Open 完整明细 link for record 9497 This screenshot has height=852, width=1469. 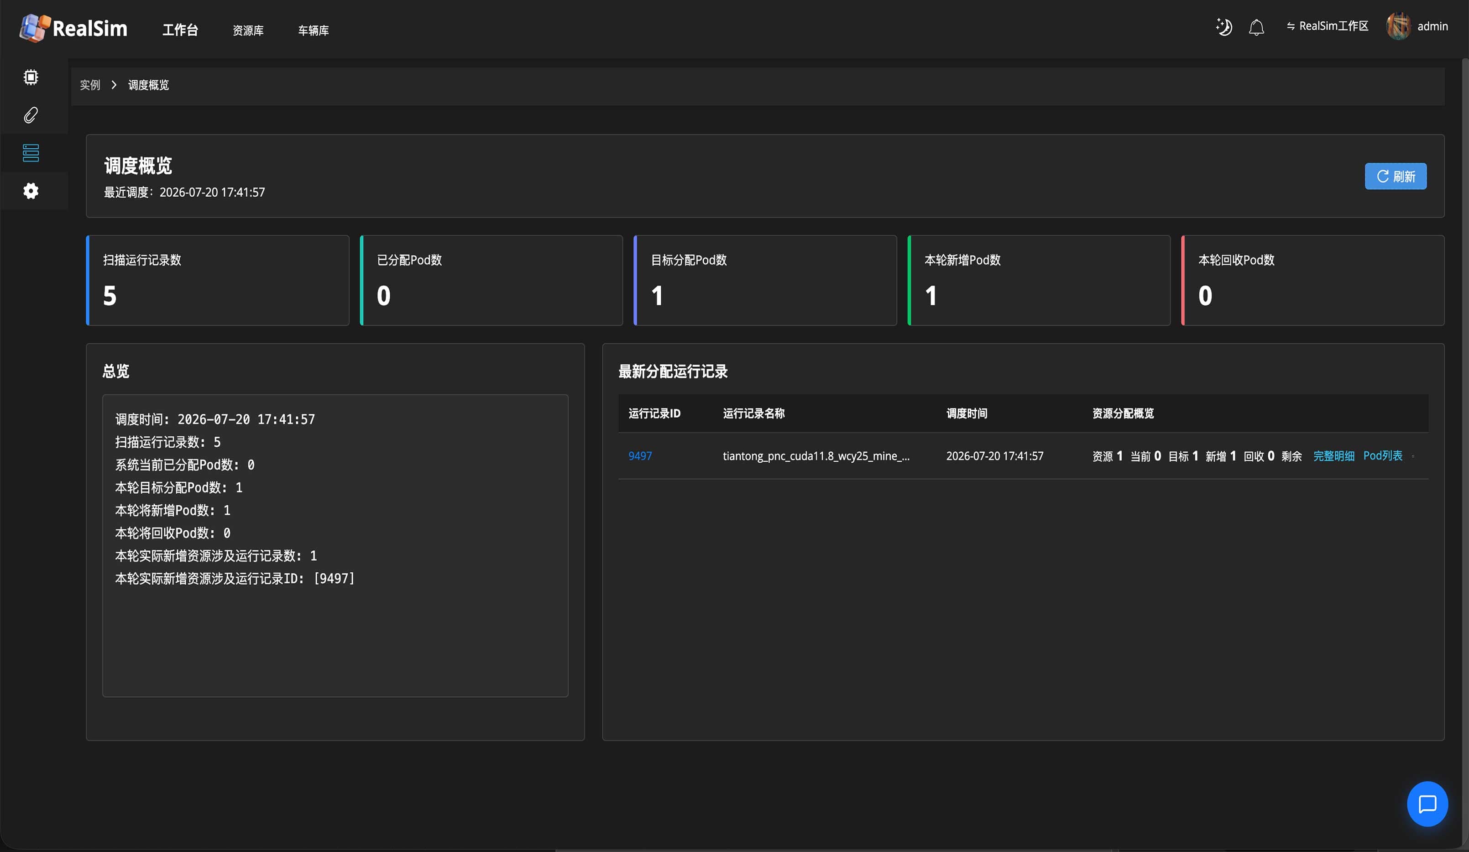click(x=1334, y=456)
